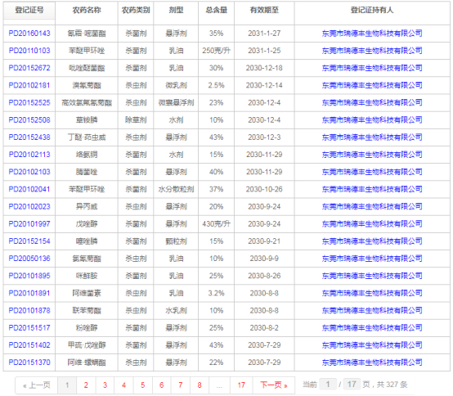Open holder company link in PD20160143 row
This screenshot has height=396, width=453.
pos(372,34)
